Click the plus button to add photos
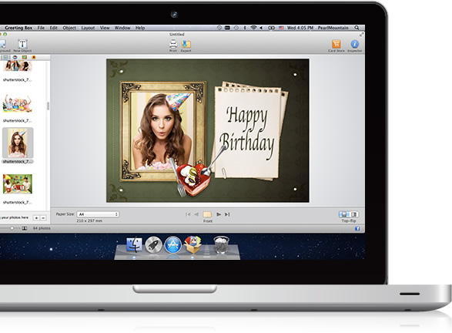Screen dimensions: 452x333 coord(36,218)
